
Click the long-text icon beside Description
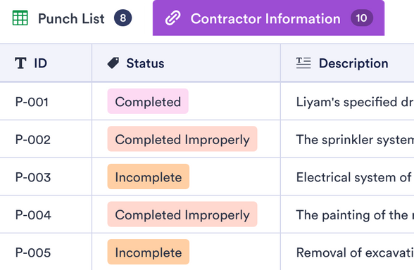point(303,63)
